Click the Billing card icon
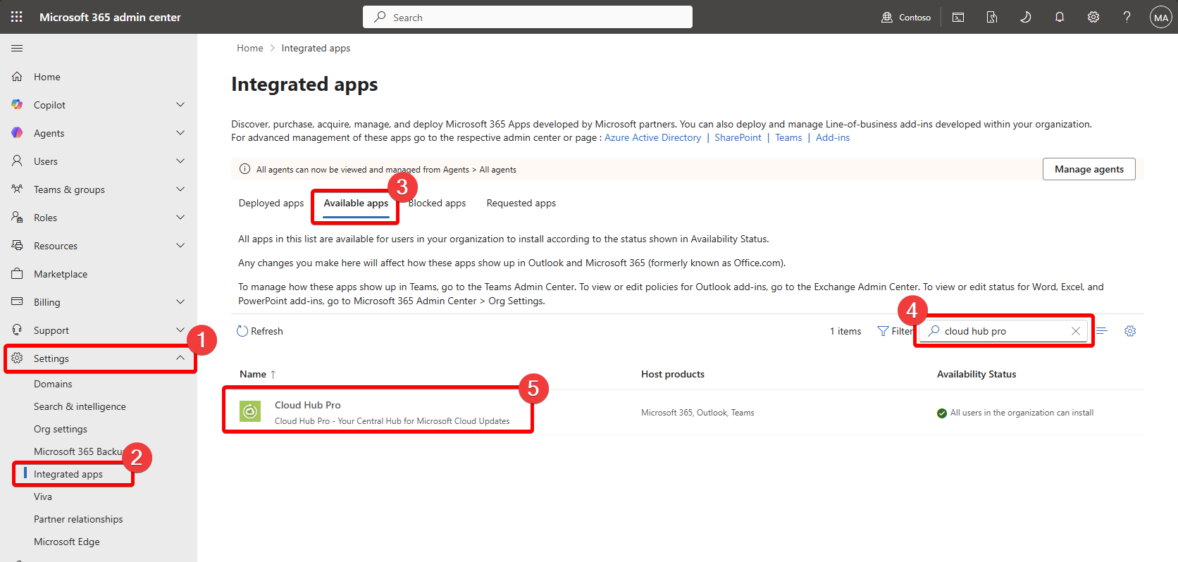The image size is (1178, 562). (x=17, y=301)
